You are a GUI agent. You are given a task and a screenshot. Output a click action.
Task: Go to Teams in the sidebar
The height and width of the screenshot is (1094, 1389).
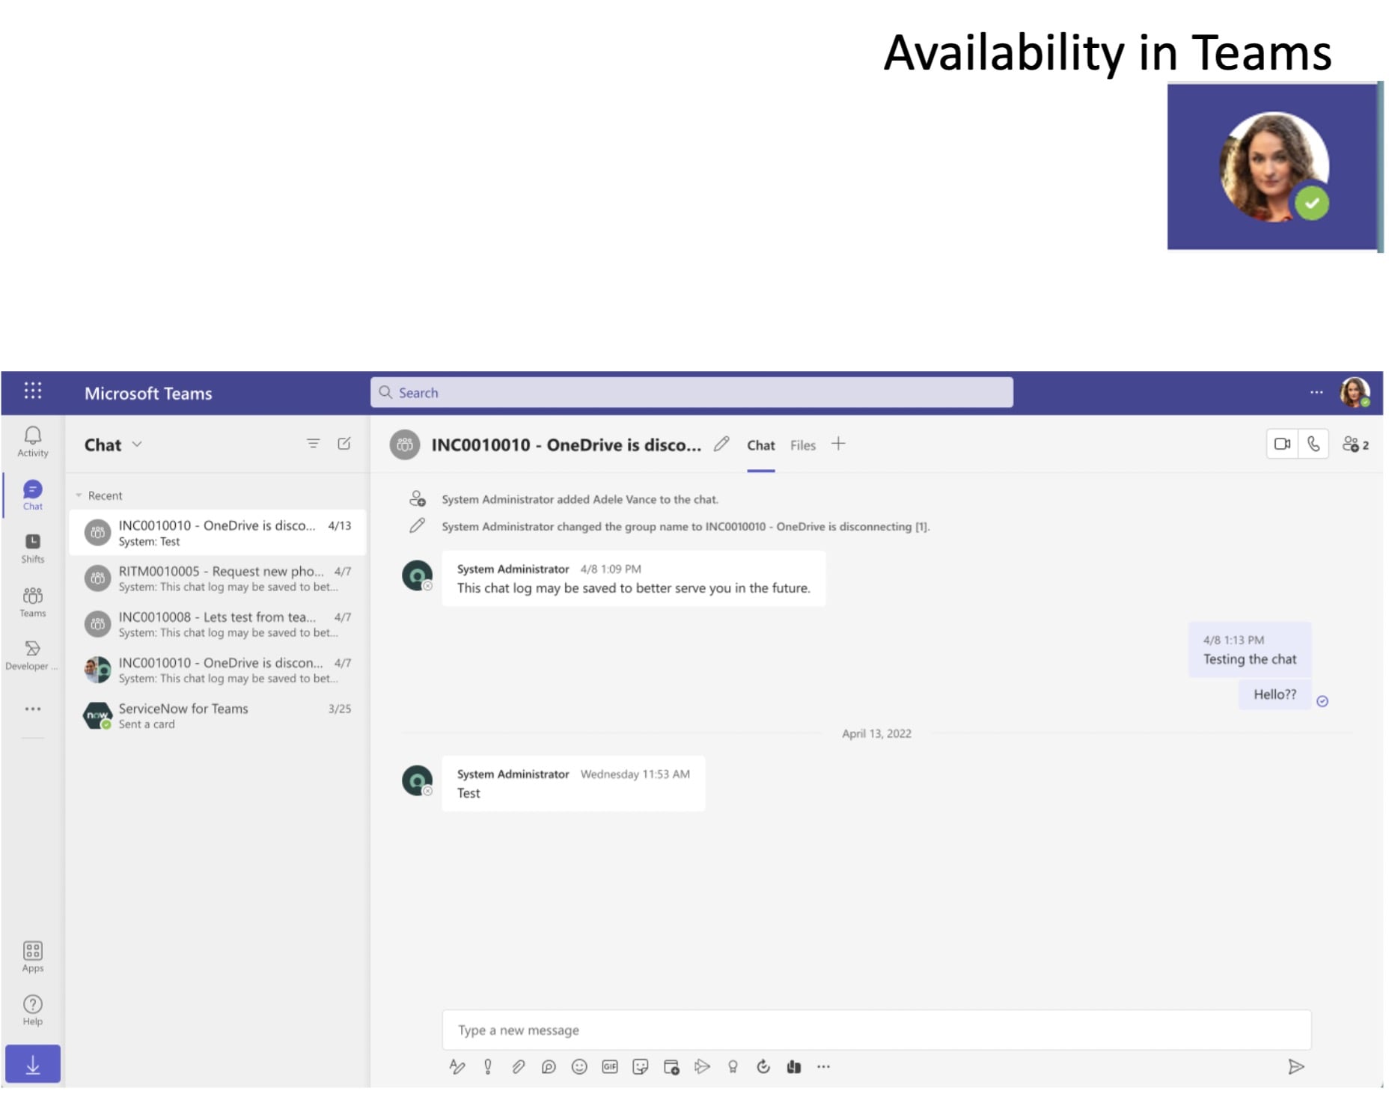[33, 602]
